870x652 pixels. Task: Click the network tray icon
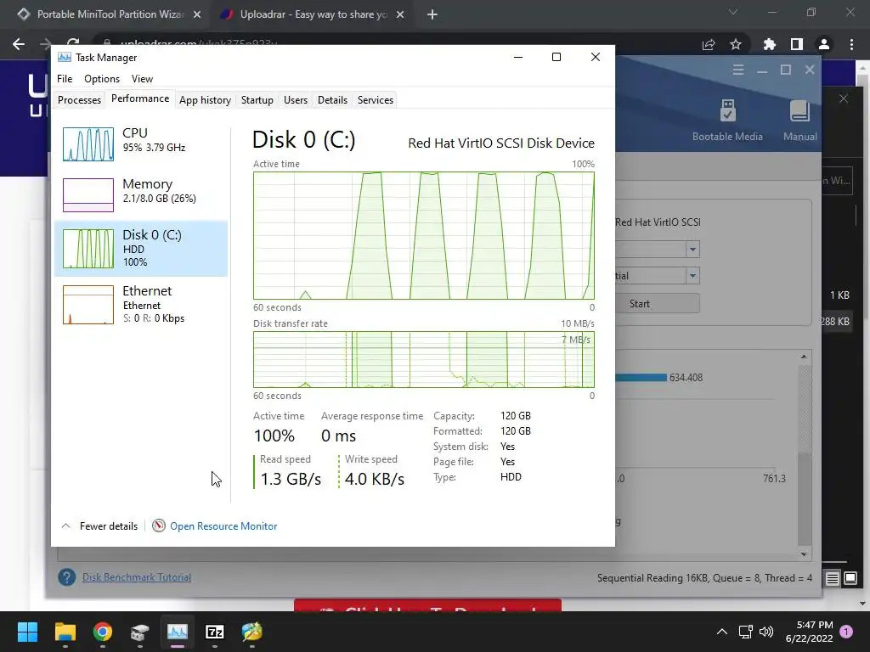[x=745, y=632]
